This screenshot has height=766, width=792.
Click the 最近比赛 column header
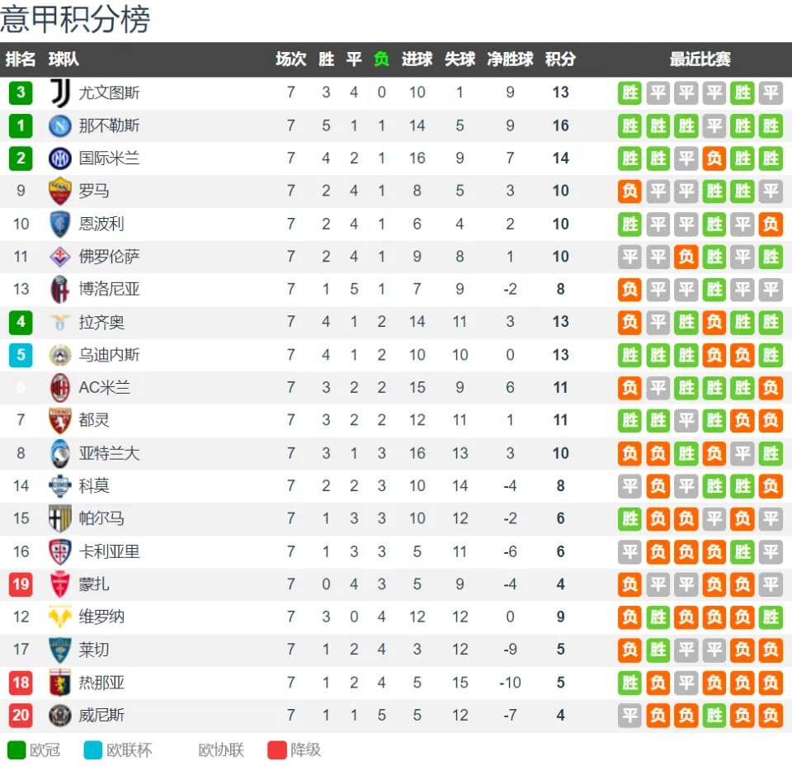pyautogui.click(x=700, y=59)
